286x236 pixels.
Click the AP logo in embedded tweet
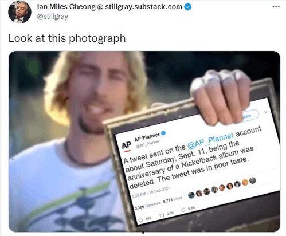[x=127, y=147]
